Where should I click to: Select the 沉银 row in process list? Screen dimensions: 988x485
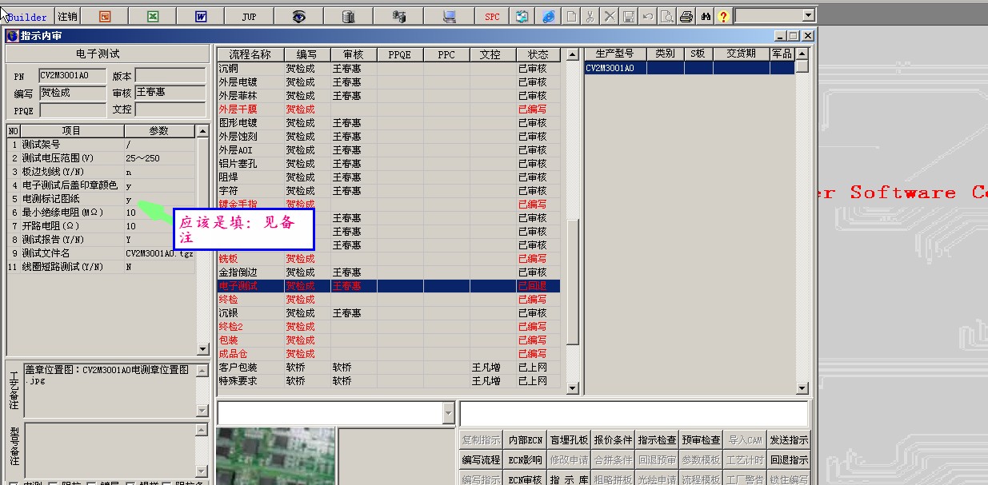[x=389, y=313]
